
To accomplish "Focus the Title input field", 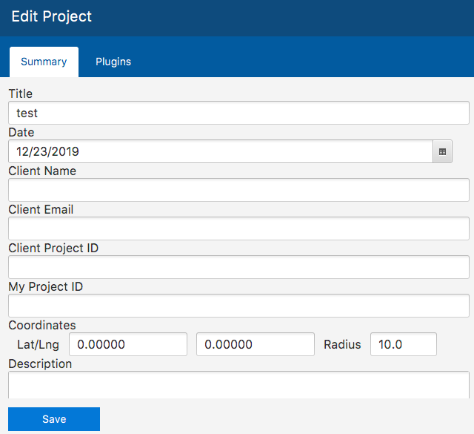I will tap(238, 113).
